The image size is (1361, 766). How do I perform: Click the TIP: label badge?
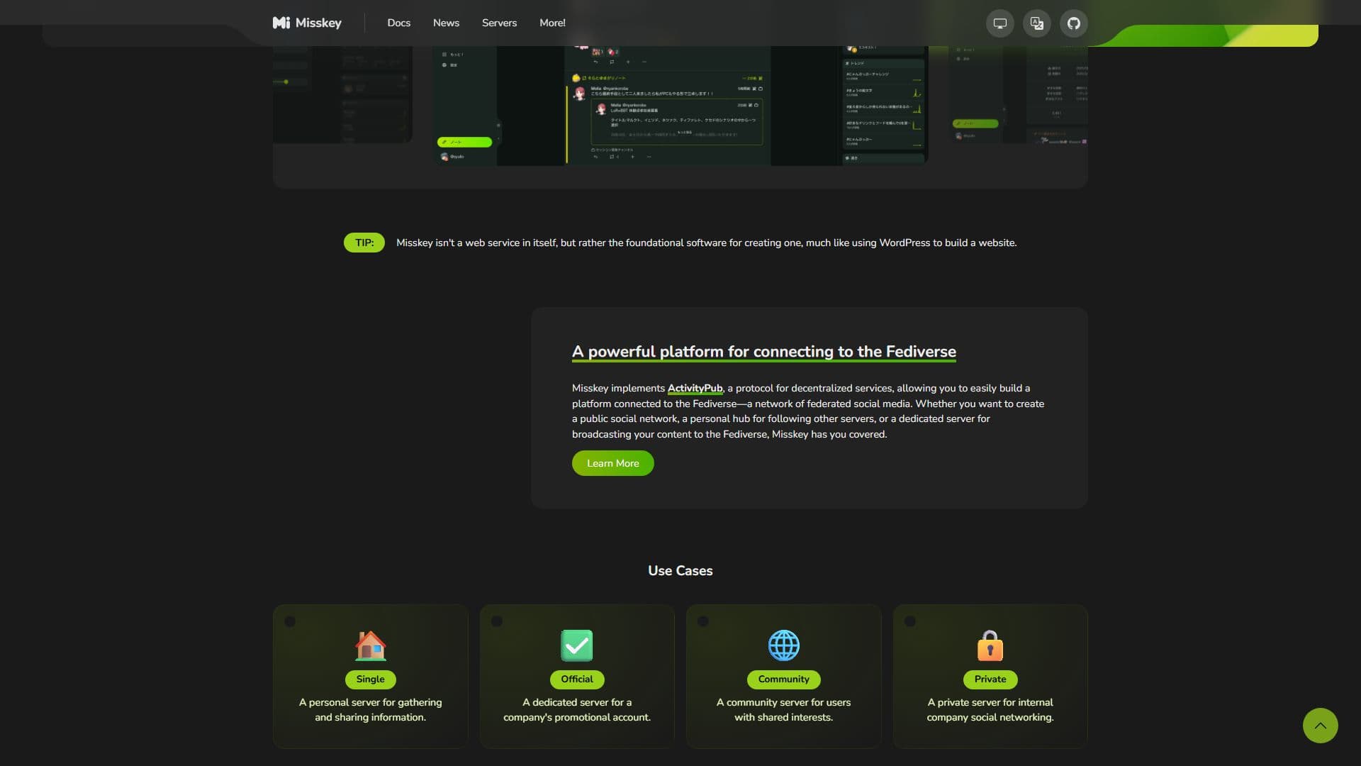point(364,243)
